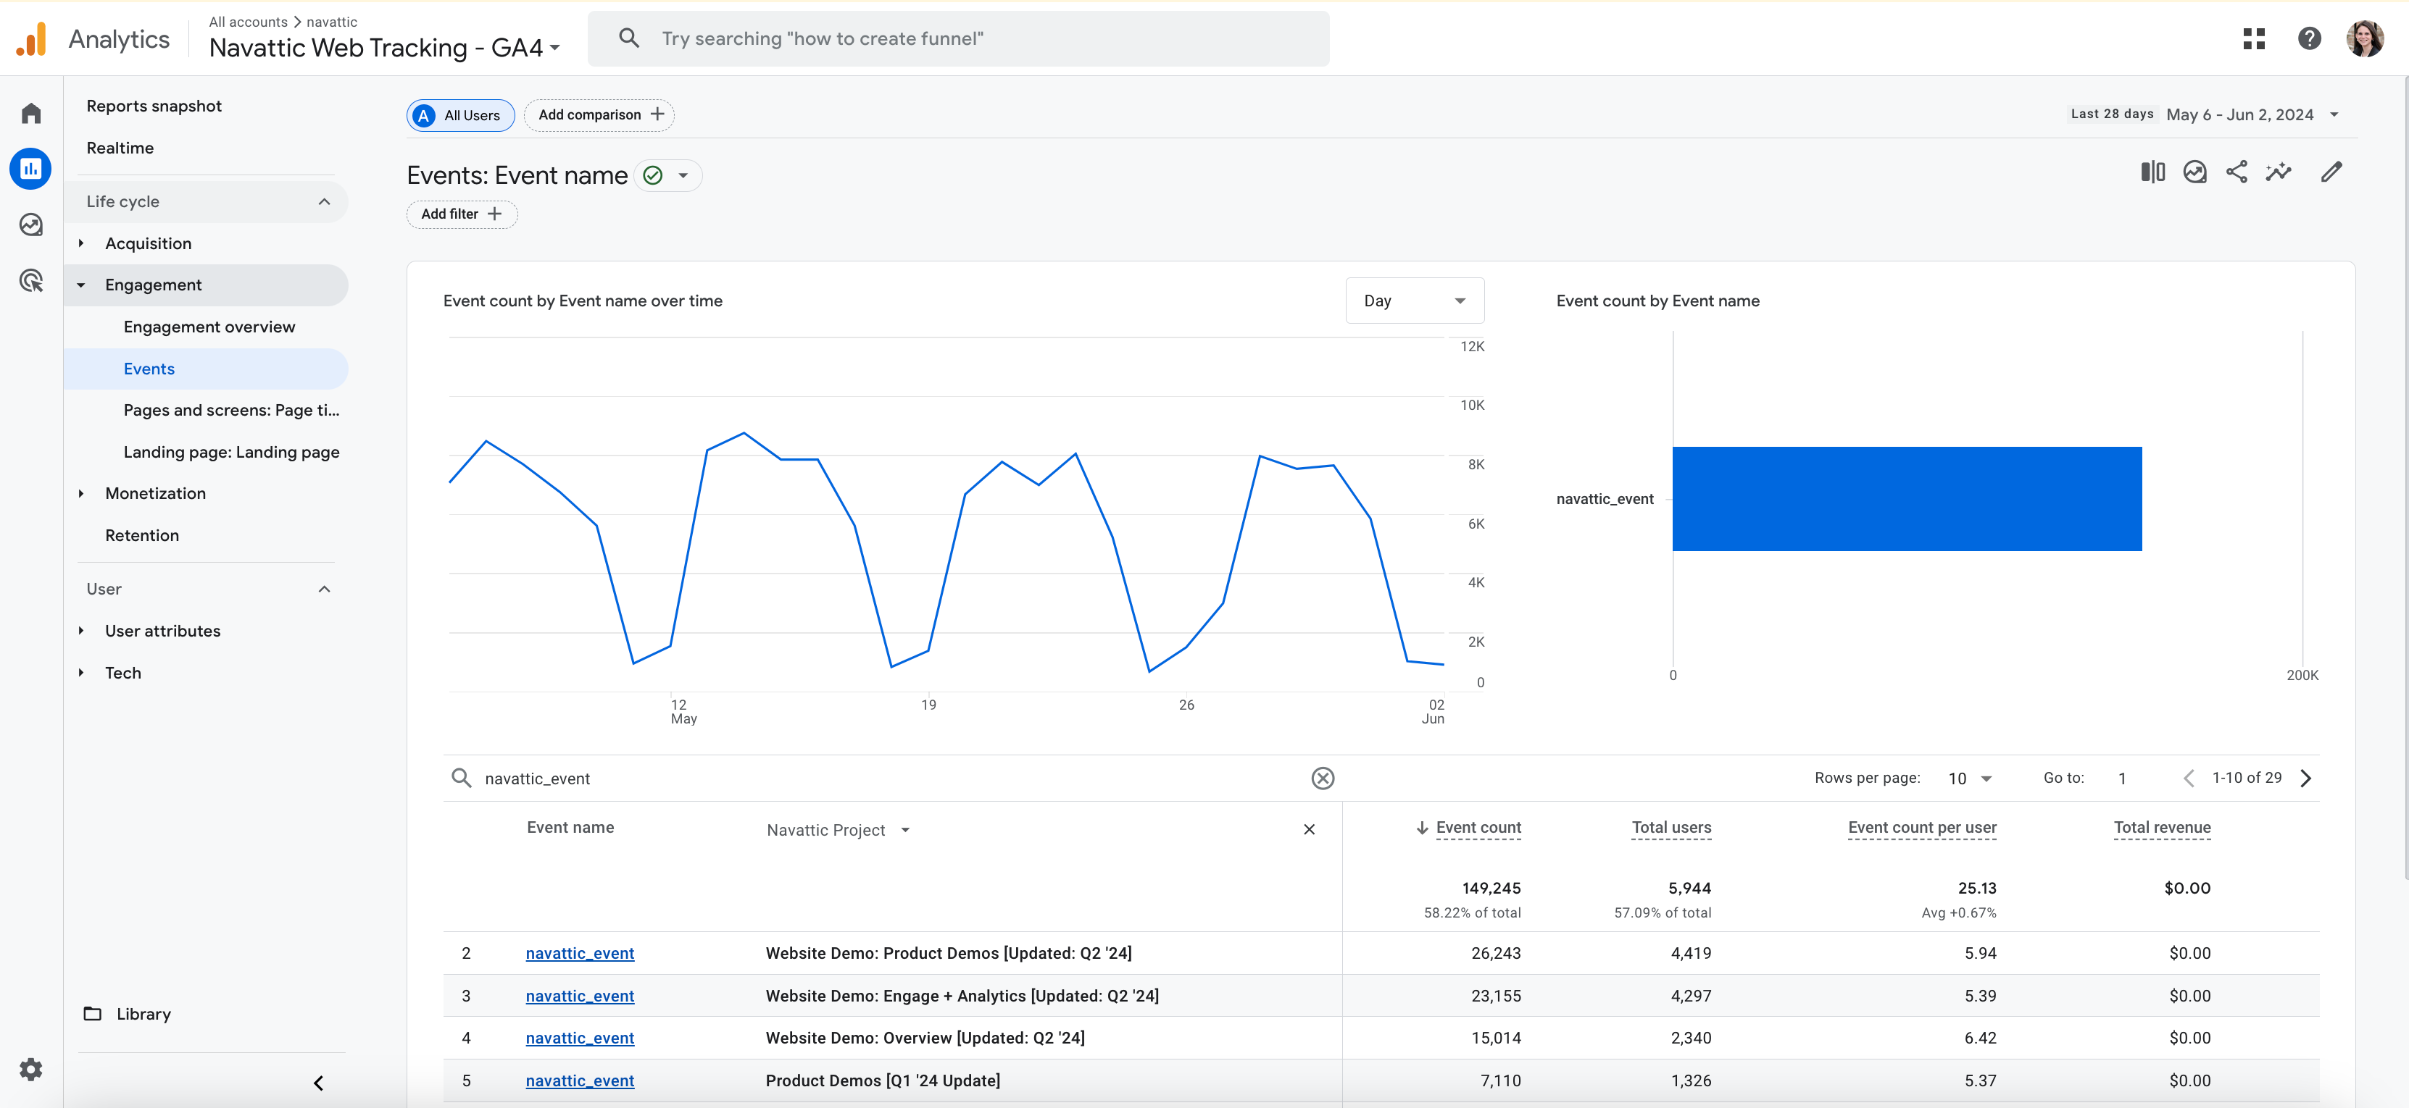Open the Day granularity dropdown
The height and width of the screenshot is (1108, 2409).
pos(1414,301)
